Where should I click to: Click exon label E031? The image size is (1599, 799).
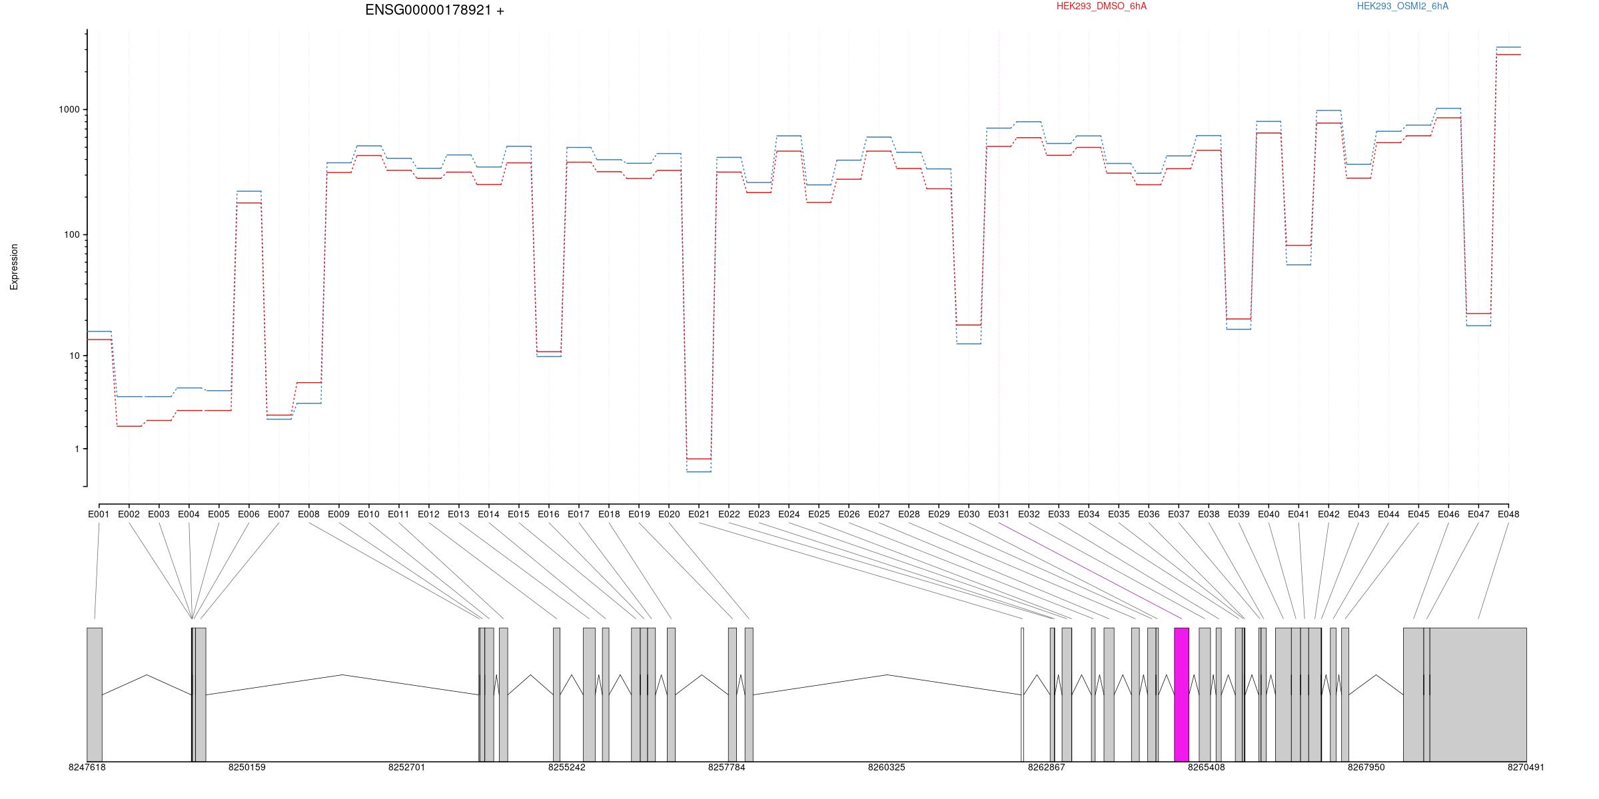pyautogui.click(x=999, y=514)
